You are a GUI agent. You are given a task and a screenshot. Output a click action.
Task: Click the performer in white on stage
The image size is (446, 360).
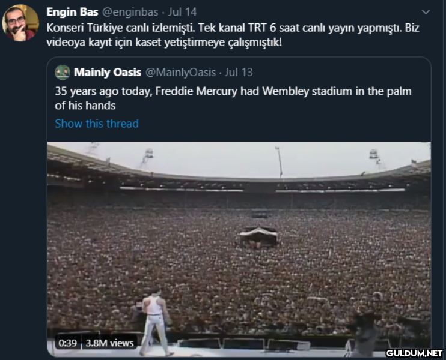155,321
